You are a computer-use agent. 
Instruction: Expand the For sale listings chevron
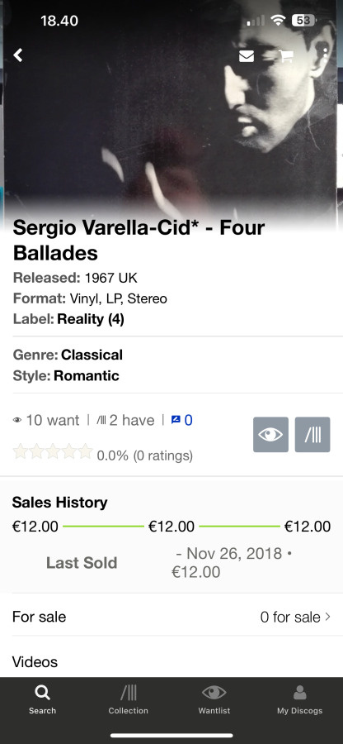(327, 617)
